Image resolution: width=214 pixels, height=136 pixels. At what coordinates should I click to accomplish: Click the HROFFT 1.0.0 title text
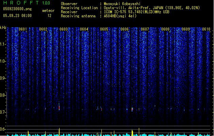pos(27,3)
